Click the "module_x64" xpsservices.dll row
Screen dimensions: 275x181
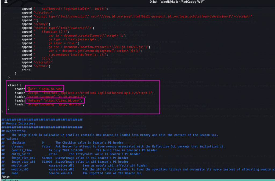[x=74, y=166]
